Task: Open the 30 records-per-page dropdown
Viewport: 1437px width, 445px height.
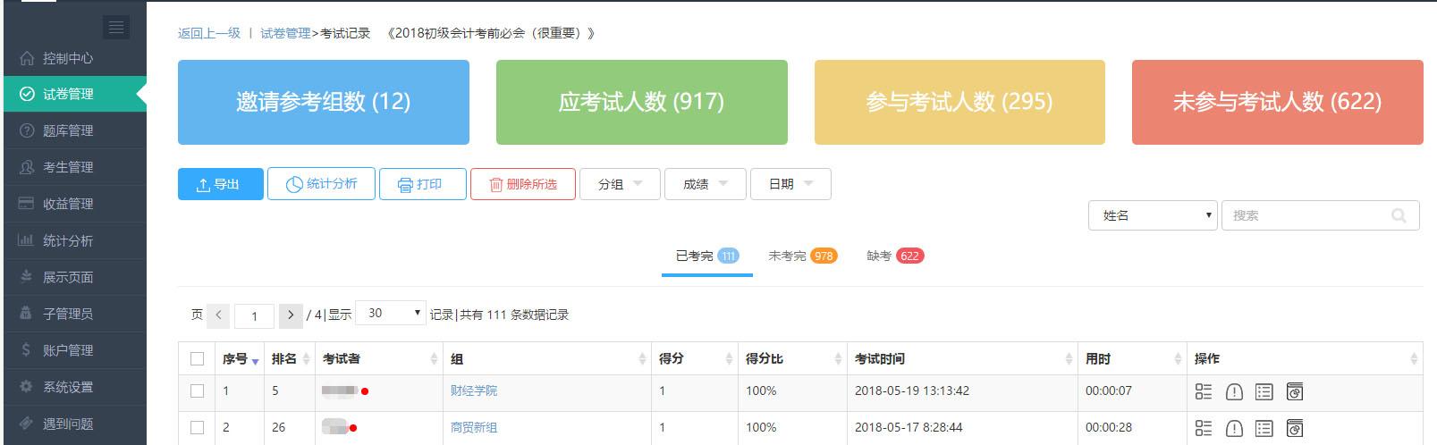Action: [x=391, y=313]
